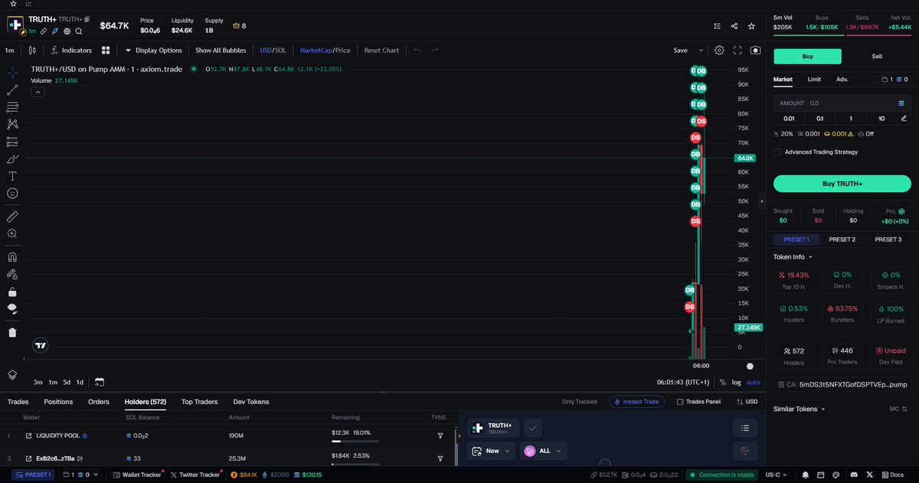The height and width of the screenshot is (483, 919).
Task: Open the forecasting and measurement tools
Action: point(12,142)
